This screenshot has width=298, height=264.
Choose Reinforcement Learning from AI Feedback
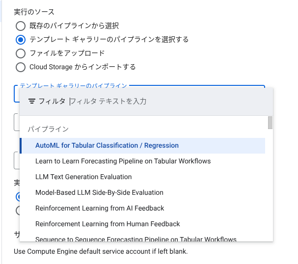[x=142, y=209]
